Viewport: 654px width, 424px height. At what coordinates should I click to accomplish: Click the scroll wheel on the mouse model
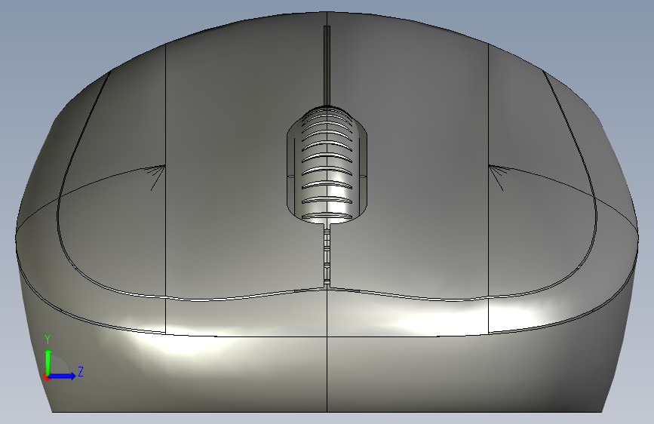pos(327,164)
